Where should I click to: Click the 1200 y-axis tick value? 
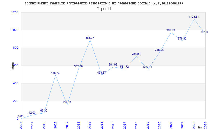coord(15,12)
